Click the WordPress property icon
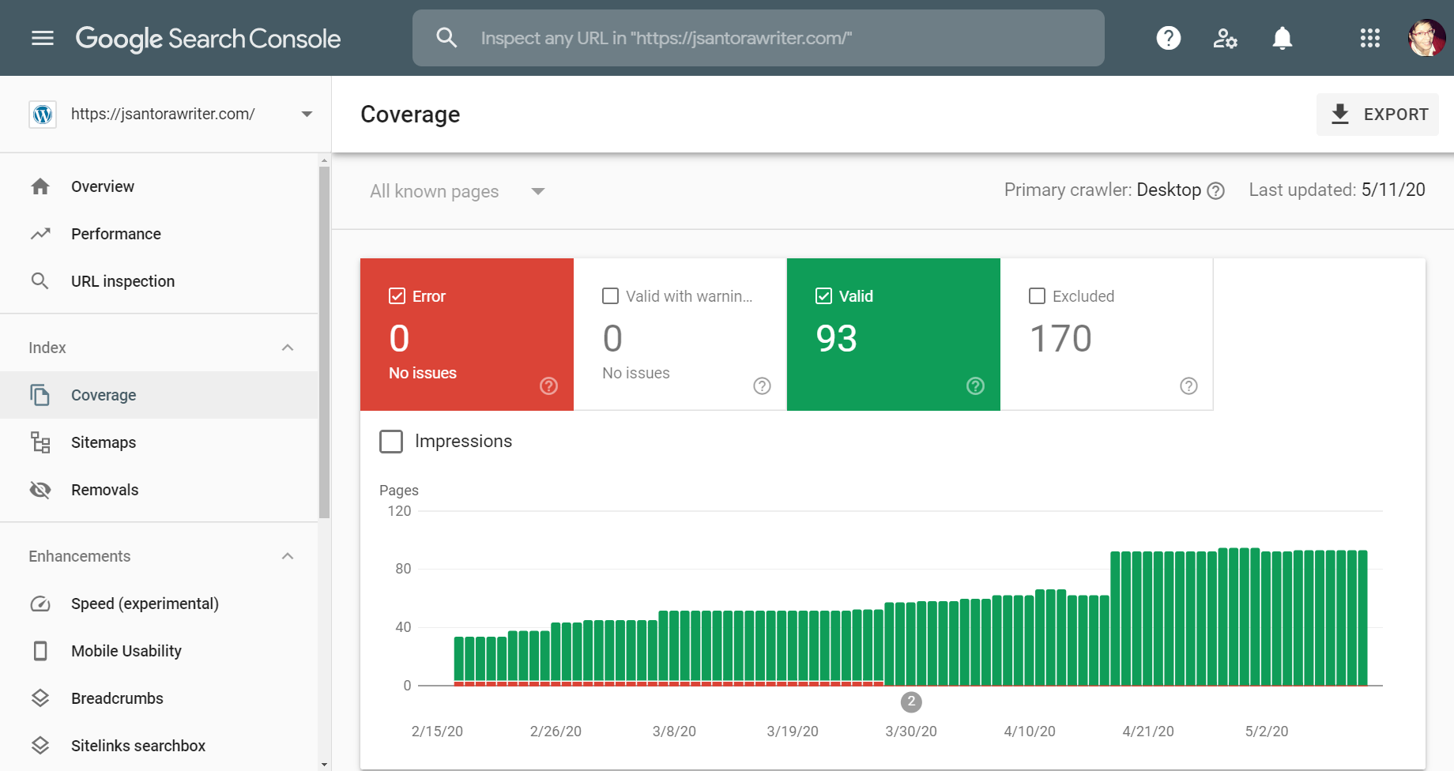The width and height of the screenshot is (1454, 771). pyautogui.click(x=42, y=114)
